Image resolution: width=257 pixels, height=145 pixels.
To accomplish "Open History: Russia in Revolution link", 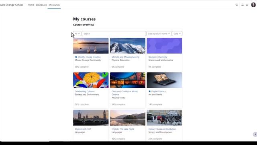I will pyautogui.click(x=162, y=129).
